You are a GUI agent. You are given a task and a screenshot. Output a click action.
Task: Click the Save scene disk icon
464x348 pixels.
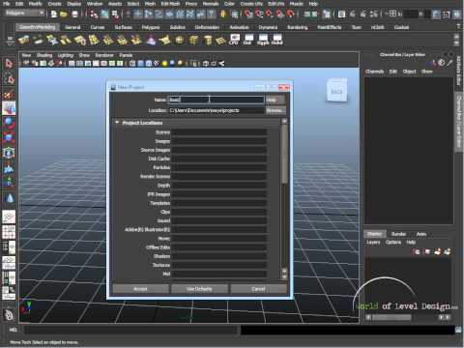point(74,14)
